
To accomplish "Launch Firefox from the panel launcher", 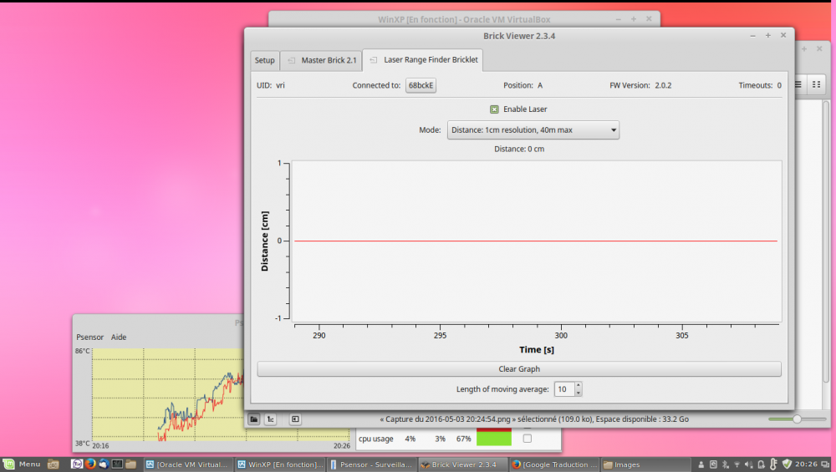I will (x=90, y=464).
